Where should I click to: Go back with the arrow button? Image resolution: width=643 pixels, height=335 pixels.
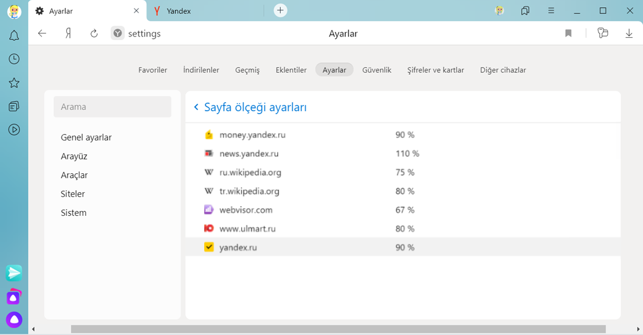click(x=42, y=33)
